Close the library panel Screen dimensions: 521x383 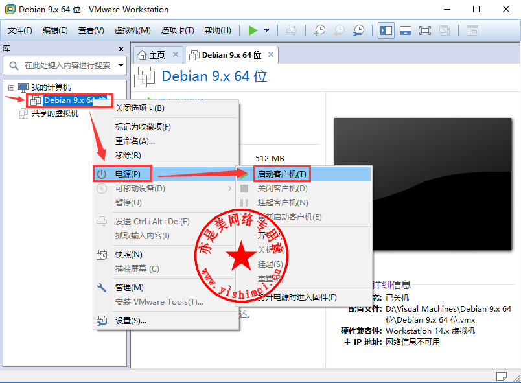click(x=121, y=49)
